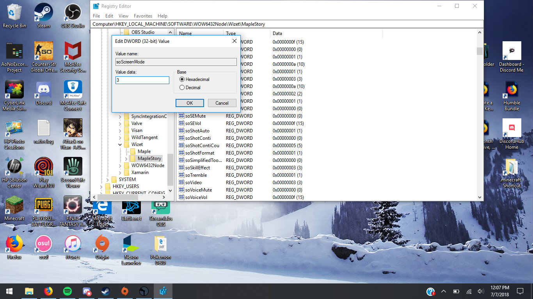Open the Steam desktop shortcut

point(44,16)
